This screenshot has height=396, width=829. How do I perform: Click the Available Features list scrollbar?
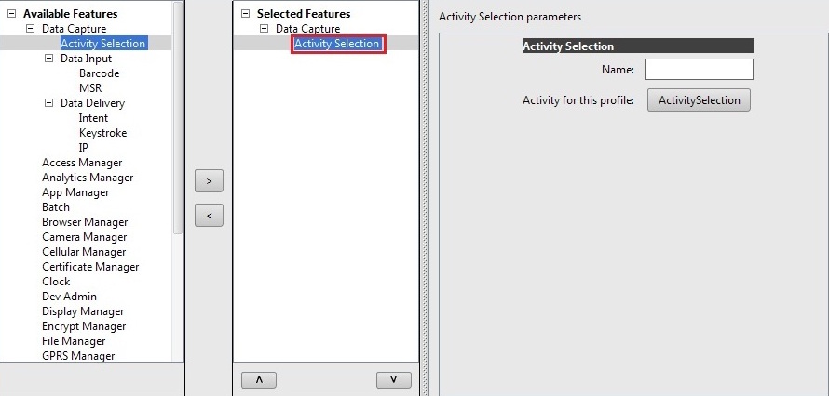(178, 112)
